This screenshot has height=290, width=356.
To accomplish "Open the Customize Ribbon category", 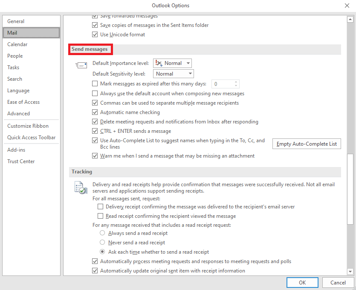I will pyautogui.click(x=31, y=126).
